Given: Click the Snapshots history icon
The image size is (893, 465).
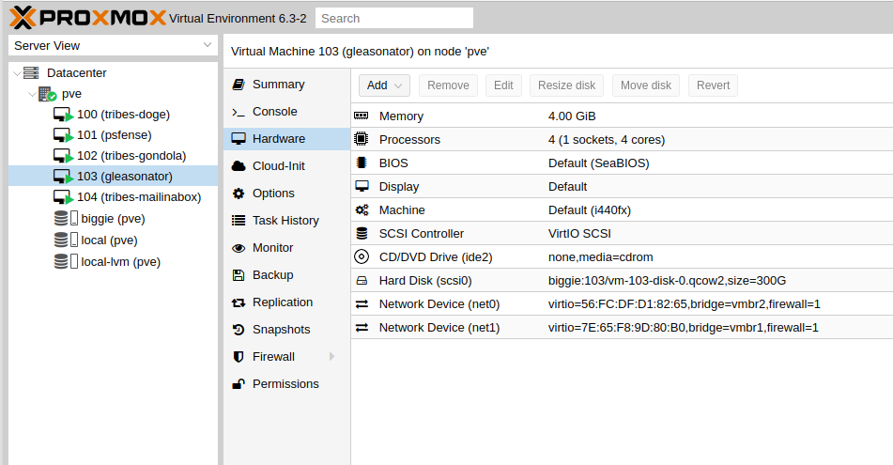Looking at the screenshot, I should pos(239,330).
